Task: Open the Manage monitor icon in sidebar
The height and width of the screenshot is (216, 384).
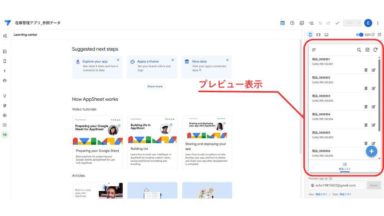Action: tap(5, 125)
